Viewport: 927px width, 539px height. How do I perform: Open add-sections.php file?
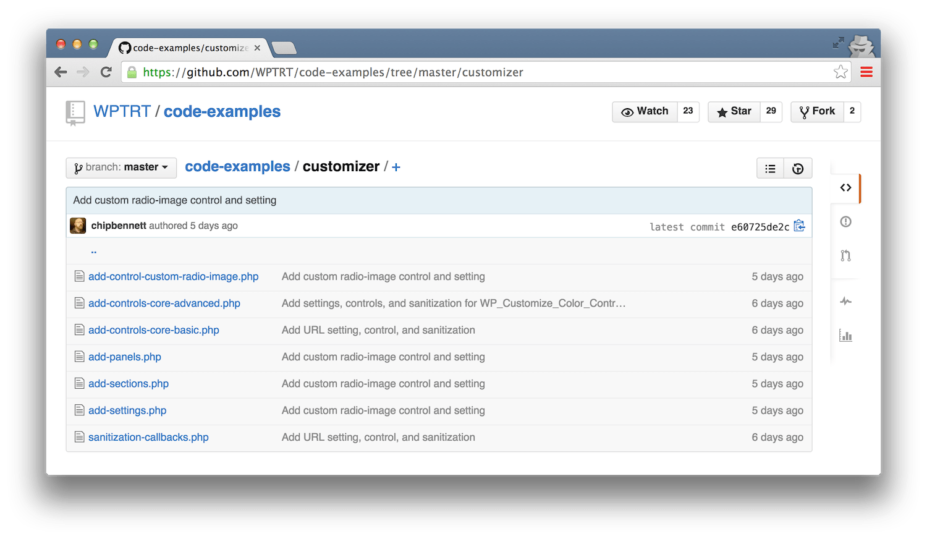[x=129, y=383]
